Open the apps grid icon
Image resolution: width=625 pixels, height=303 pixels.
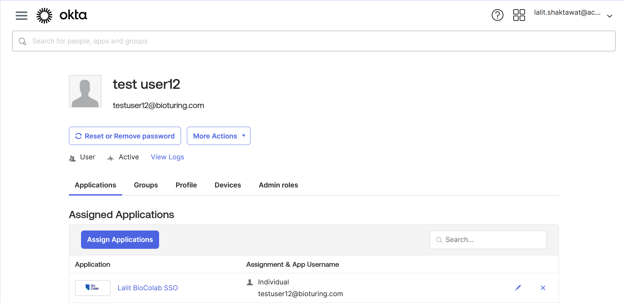pyautogui.click(x=519, y=15)
